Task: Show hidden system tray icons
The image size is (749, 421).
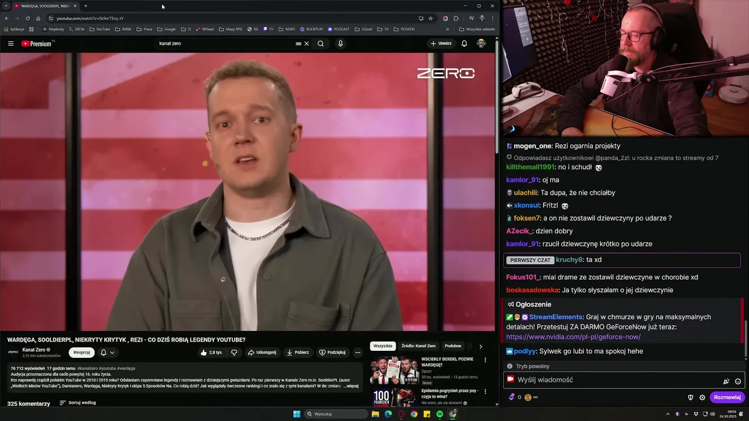Action: (x=668, y=414)
